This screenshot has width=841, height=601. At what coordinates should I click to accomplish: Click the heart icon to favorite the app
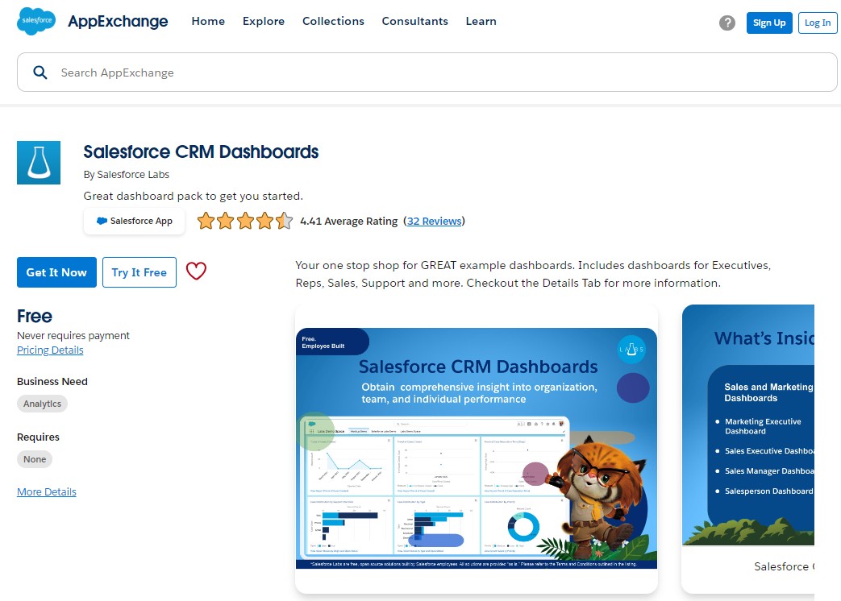[196, 271]
